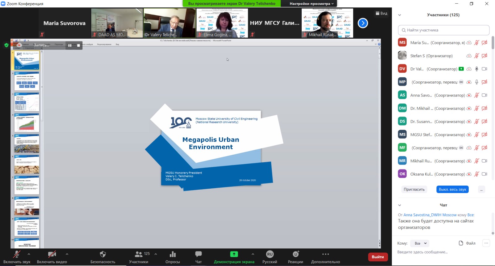Click the Выкл. весь звук button

pyautogui.click(x=452, y=190)
